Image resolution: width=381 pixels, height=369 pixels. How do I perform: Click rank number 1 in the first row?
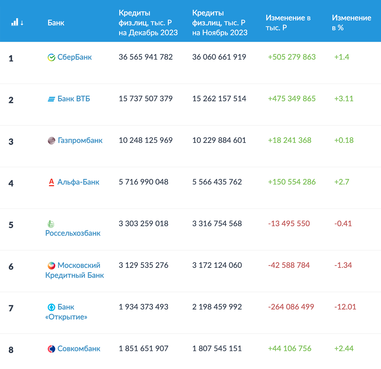coord(11,58)
